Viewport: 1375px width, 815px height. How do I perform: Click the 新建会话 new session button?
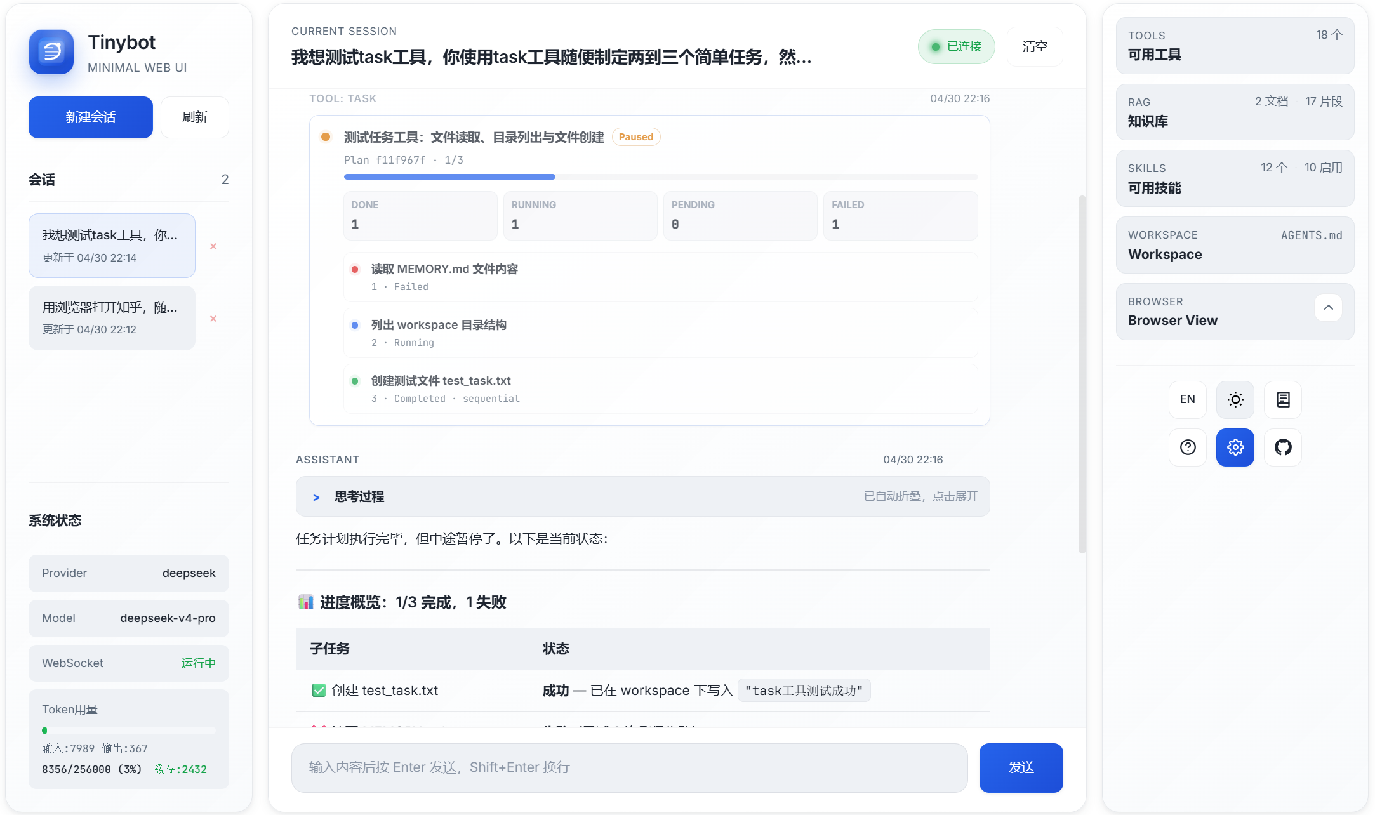click(x=91, y=117)
